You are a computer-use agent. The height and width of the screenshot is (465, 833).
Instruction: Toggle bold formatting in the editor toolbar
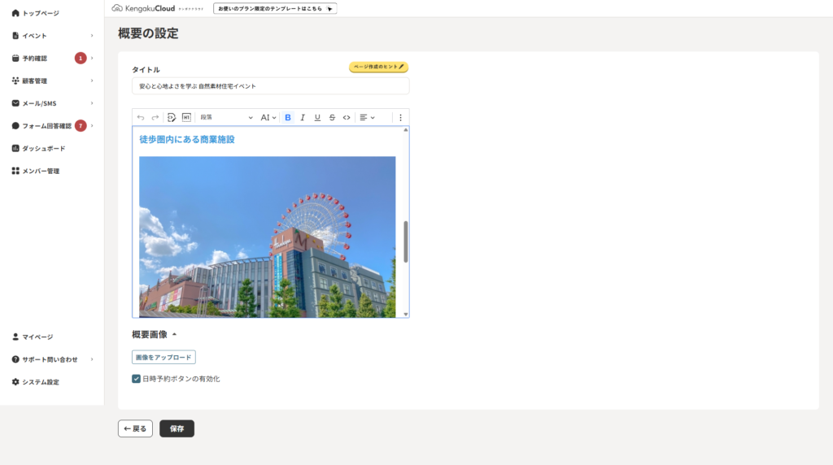click(x=288, y=118)
